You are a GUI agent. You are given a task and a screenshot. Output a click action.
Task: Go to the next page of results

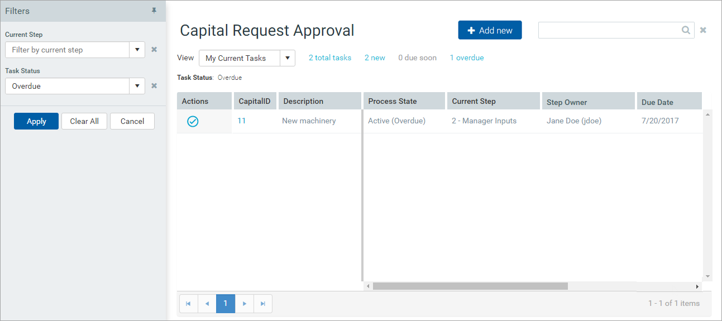point(244,304)
